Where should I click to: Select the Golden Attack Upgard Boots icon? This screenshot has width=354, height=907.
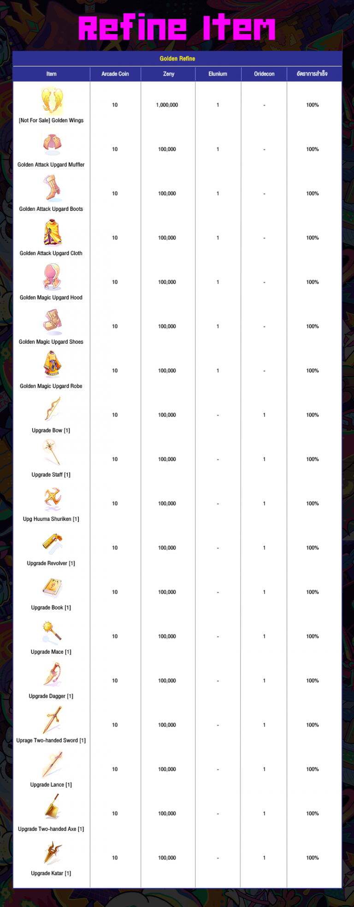[x=52, y=188]
